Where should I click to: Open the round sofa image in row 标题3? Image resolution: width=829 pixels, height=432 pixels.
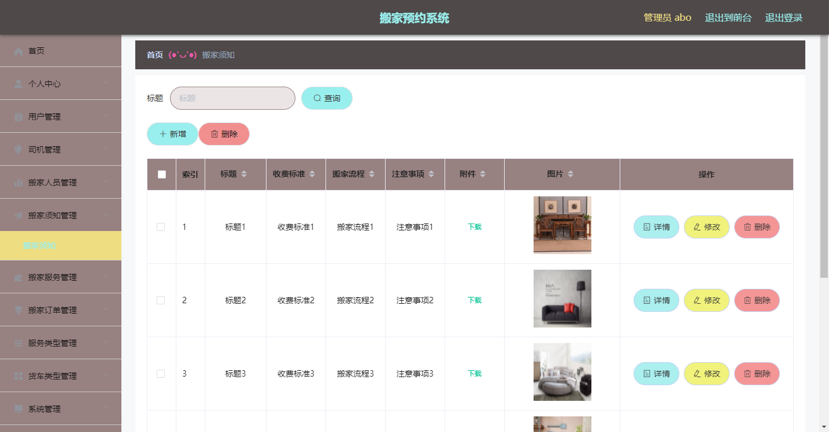pos(562,372)
